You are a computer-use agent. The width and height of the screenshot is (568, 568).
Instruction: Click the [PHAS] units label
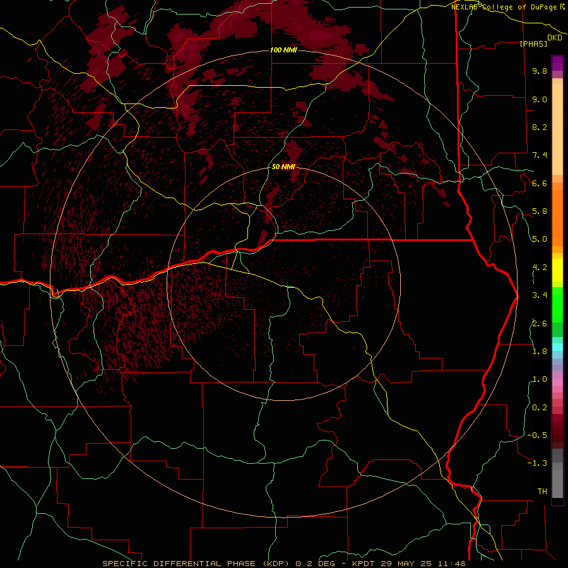click(533, 44)
